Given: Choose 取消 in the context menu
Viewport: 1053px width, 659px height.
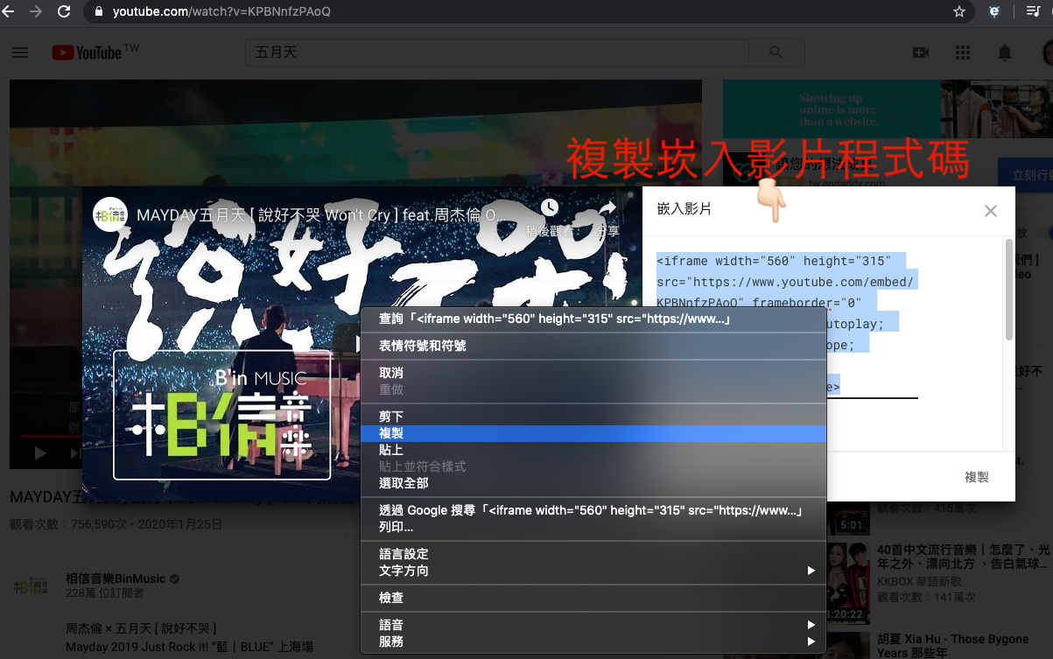Looking at the screenshot, I should point(593,373).
